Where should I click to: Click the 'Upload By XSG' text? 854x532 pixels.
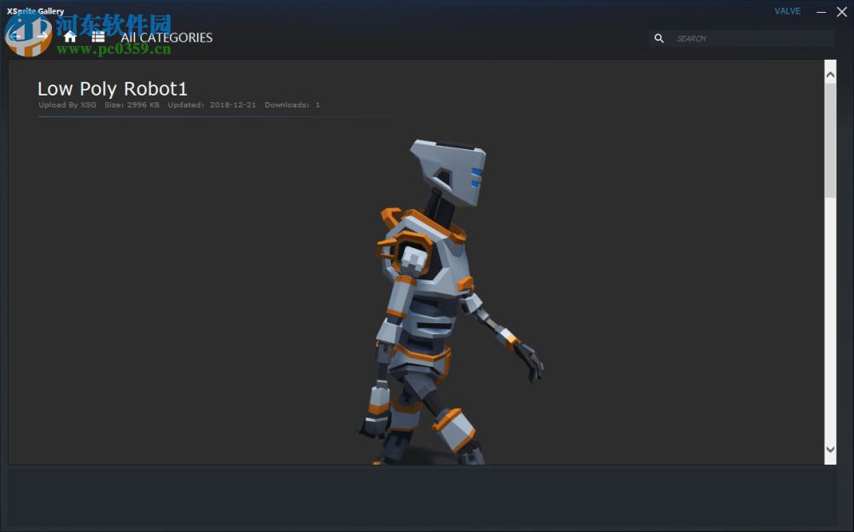tap(67, 105)
